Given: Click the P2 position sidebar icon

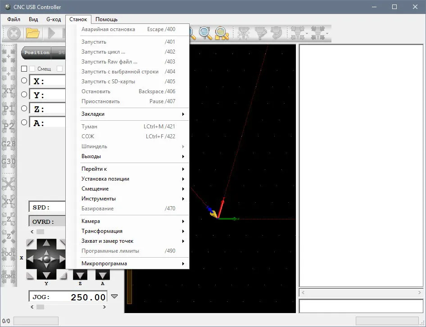Looking at the screenshot, I should pyautogui.click(x=9, y=126).
